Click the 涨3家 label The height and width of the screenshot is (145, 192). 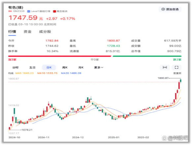(12, 60)
